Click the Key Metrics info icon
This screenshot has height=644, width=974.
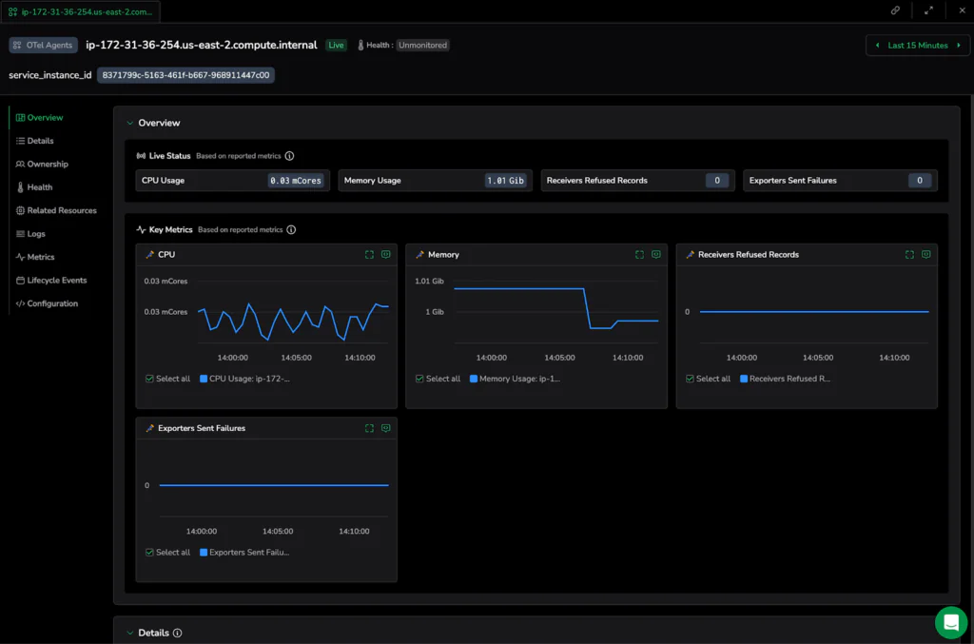[x=291, y=230]
